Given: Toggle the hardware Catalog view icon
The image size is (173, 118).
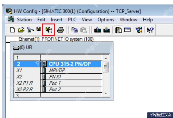Looking at the screenshot, I should coord(118,30).
